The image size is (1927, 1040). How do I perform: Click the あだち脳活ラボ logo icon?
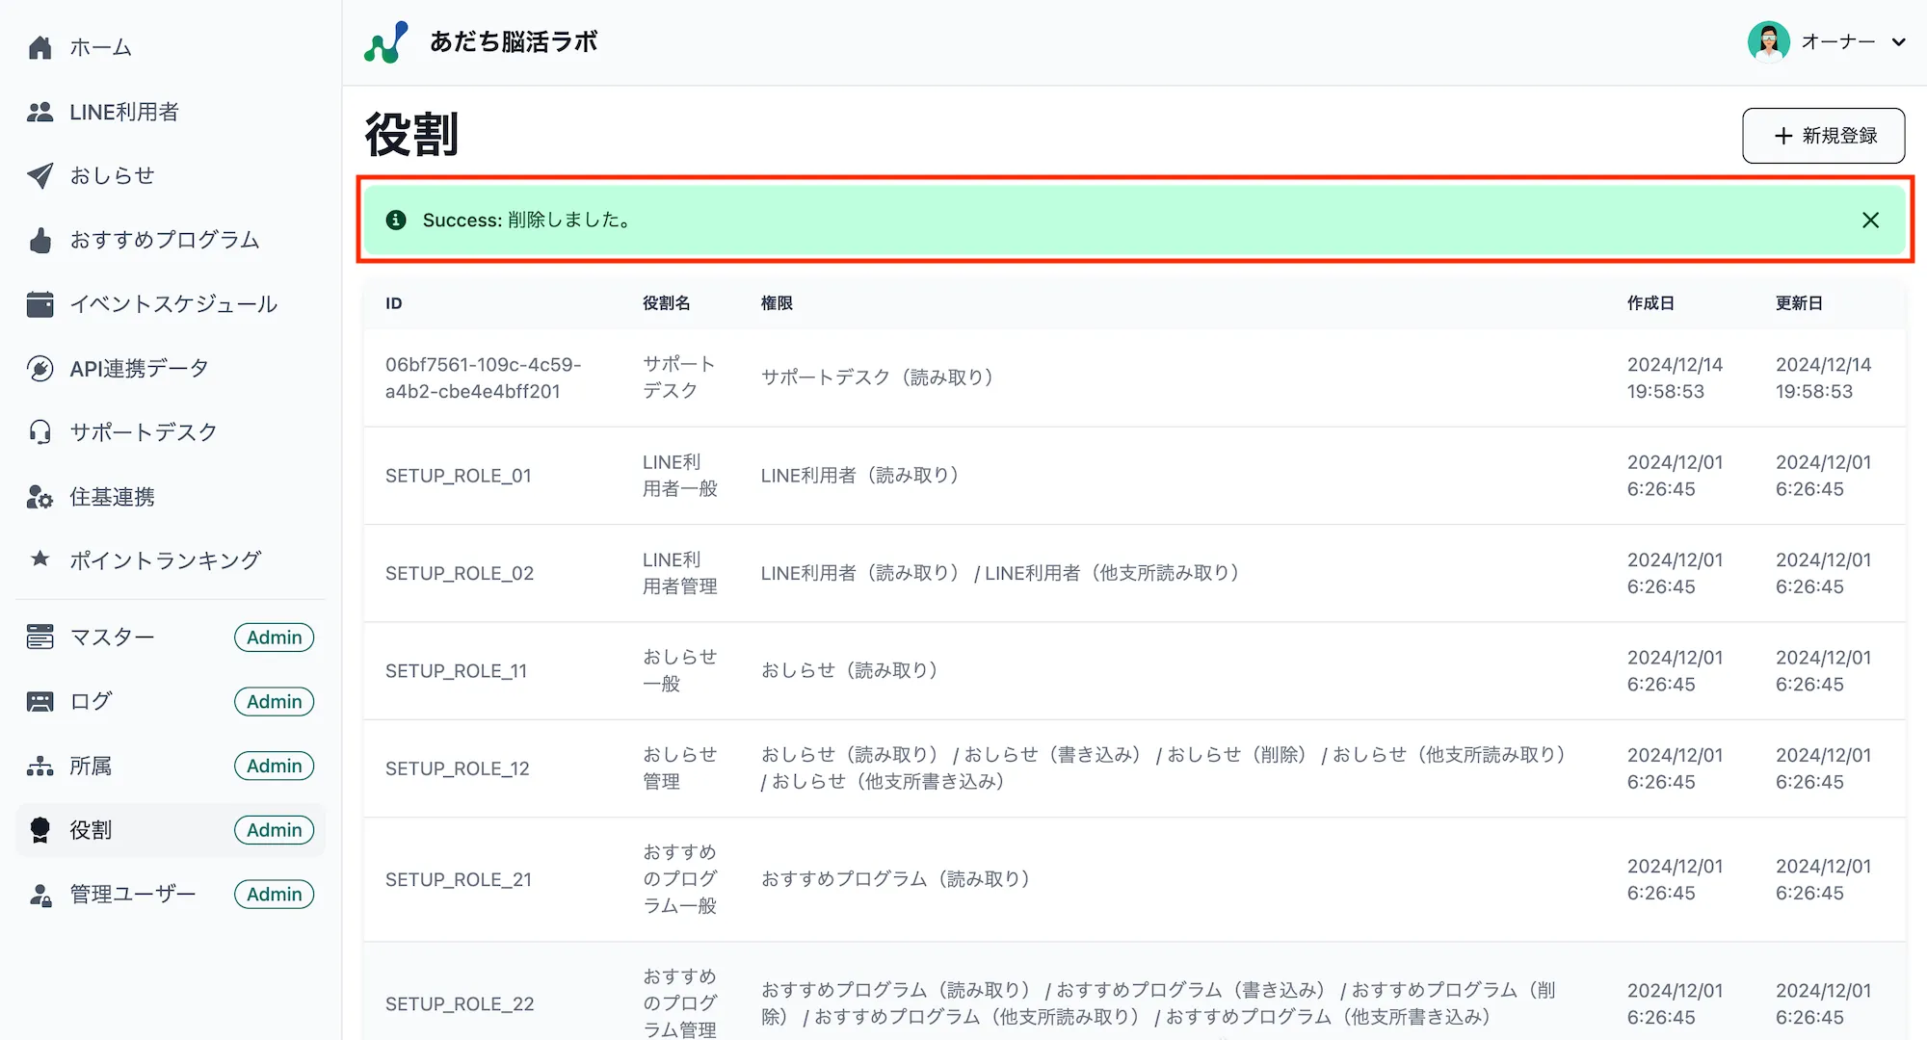pos(386,42)
